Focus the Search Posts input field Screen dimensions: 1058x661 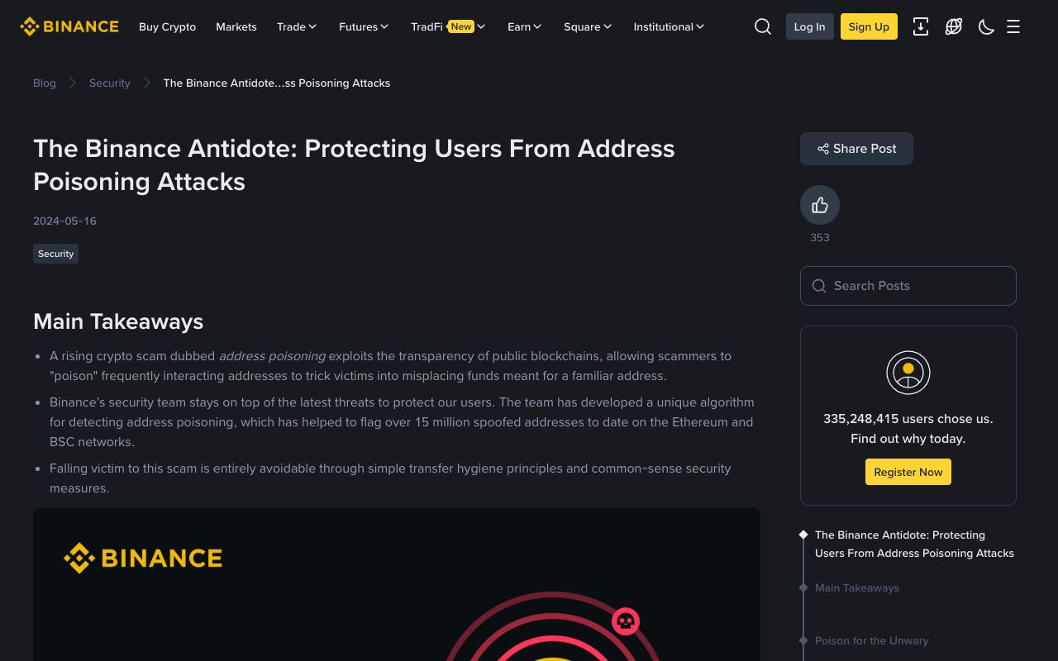click(908, 286)
